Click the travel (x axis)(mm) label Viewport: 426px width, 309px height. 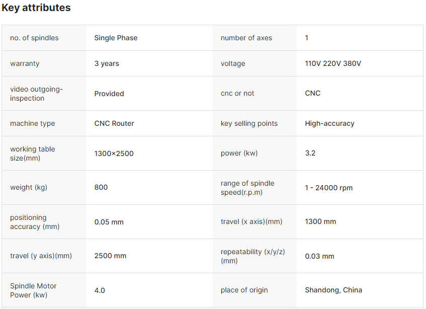point(251,221)
